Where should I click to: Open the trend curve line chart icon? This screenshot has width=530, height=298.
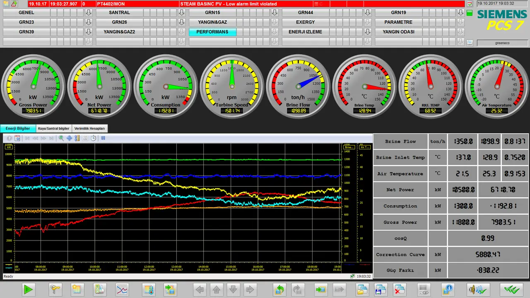click(x=122, y=289)
